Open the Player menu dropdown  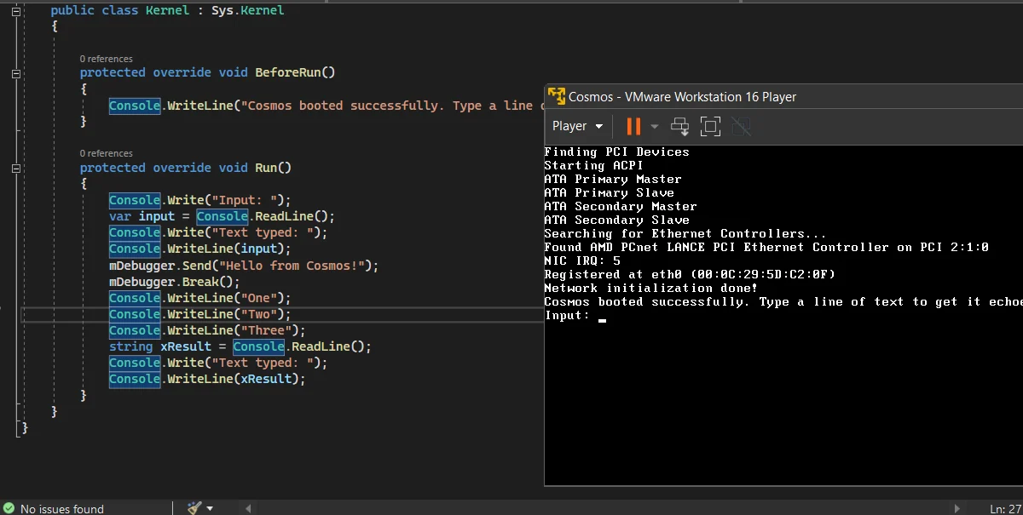(577, 126)
